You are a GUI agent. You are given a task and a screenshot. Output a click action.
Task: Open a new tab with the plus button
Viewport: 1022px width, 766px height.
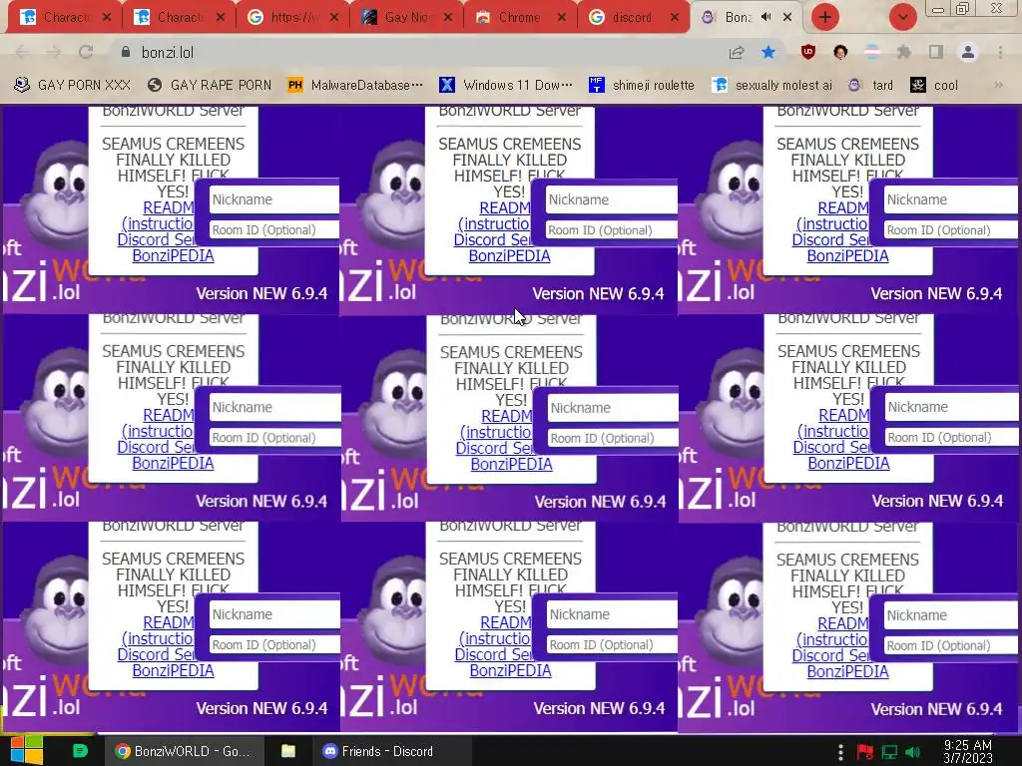click(x=825, y=17)
